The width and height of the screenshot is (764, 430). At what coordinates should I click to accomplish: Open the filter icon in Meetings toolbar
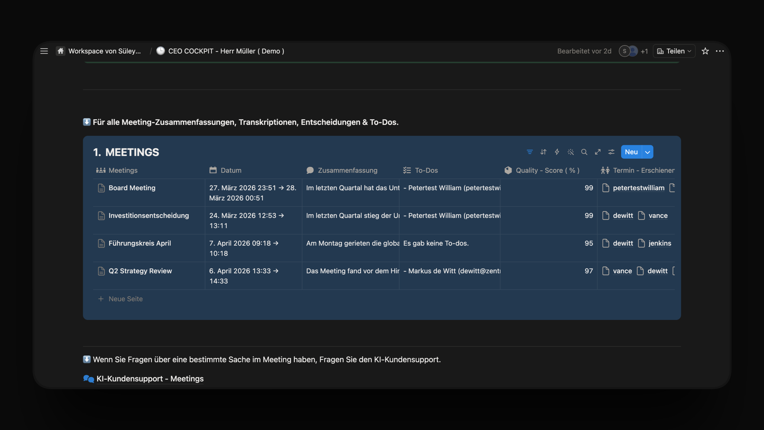tap(530, 152)
